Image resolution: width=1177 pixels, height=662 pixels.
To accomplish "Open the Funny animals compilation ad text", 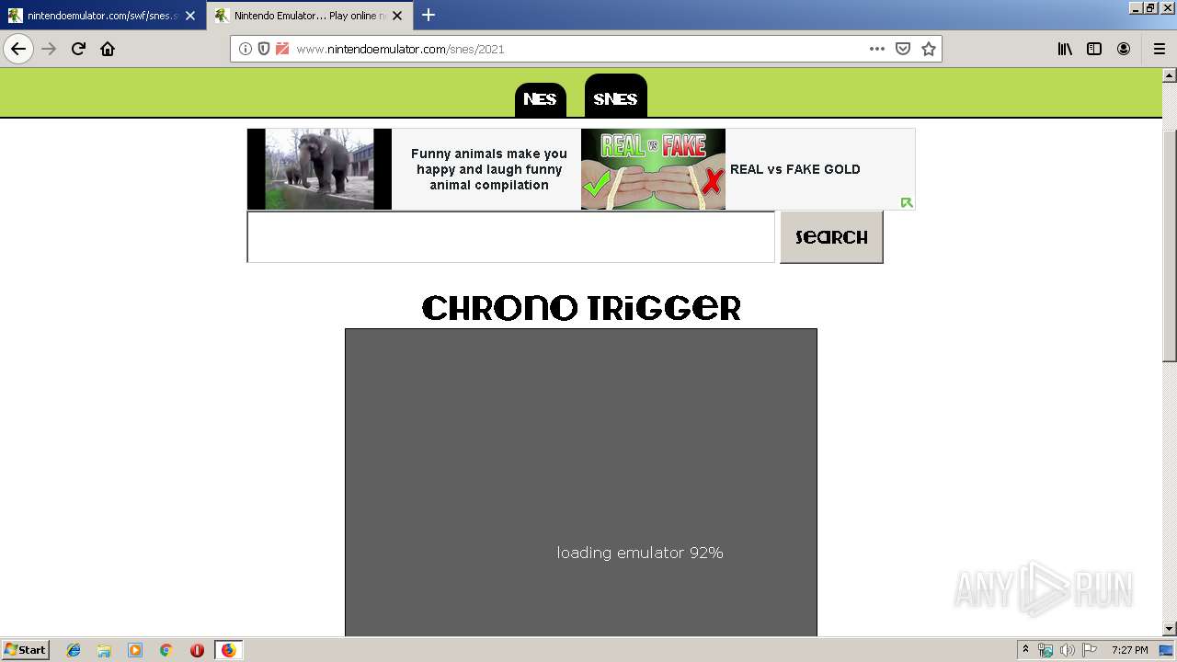I will 489,169.
